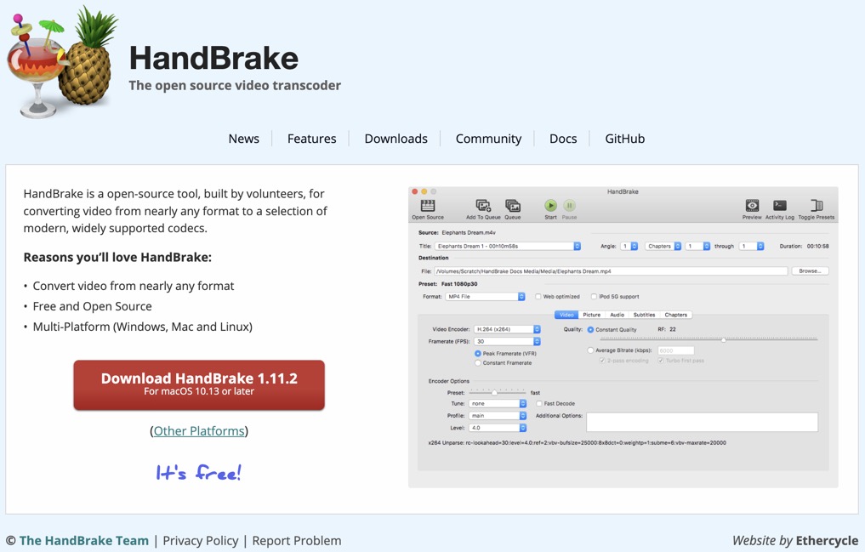Open the Queue icon in toolbar
This screenshot has width=865, height=552.
(513, 206)
